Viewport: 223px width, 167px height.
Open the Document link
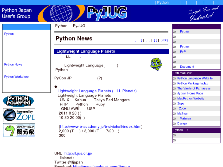187,67
